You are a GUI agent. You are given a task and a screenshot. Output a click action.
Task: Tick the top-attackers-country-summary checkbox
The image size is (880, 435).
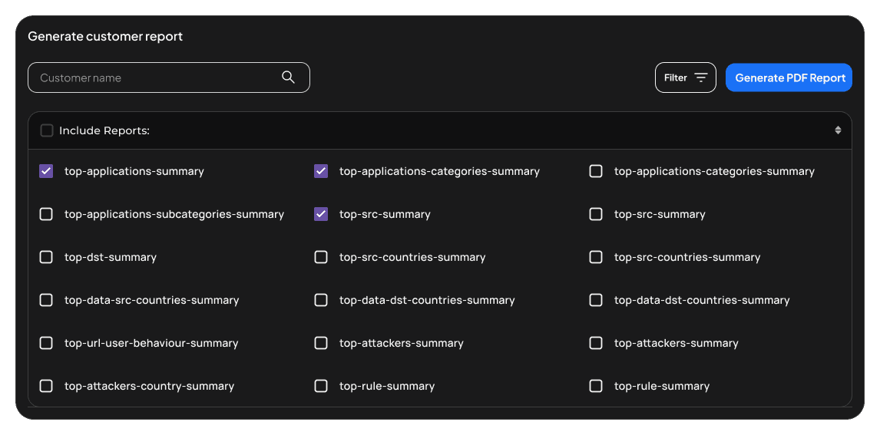[46, 386]
